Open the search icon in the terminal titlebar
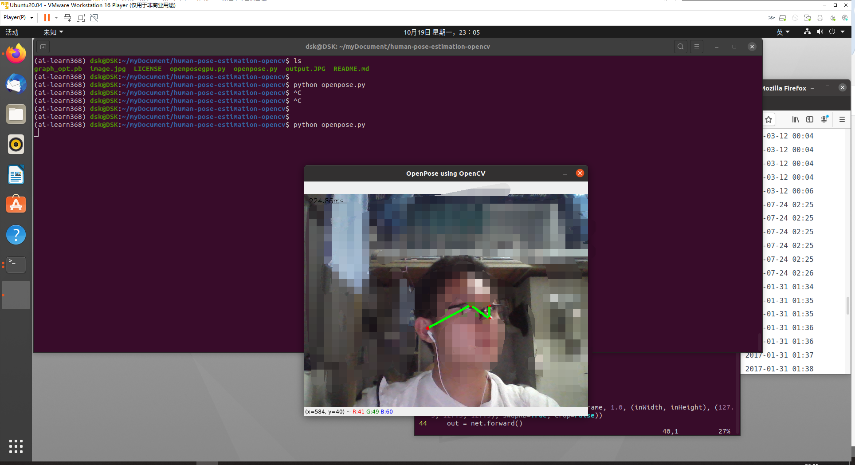Viewport: 855px width, 465px height. (x=680, y=46)
